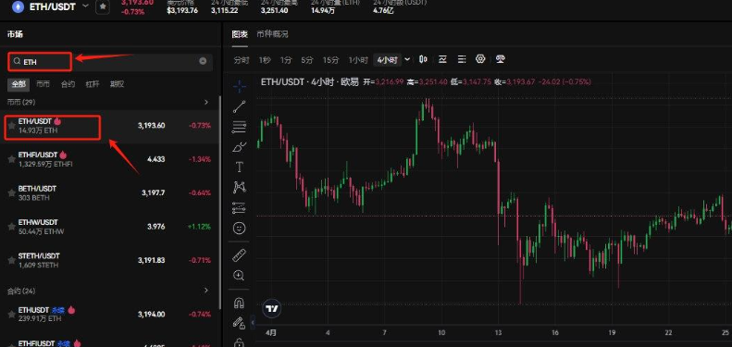This screenshot has height=347, width=732.
Task: Select the 杠杆 market filter
Action: tap(93, 84)
